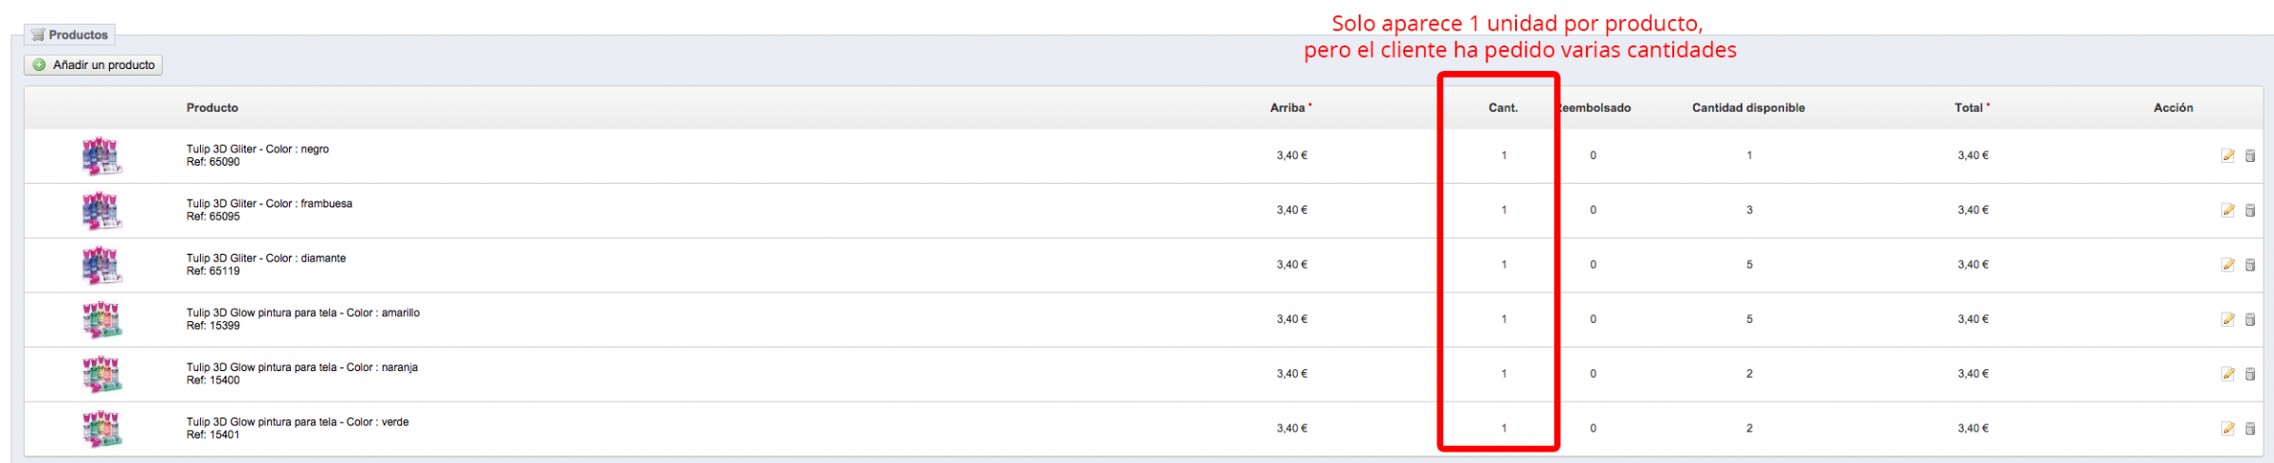
Task: Click the 'Cantidad disponible' column header
Action: pyautogui.click(x=1748, y=108)
